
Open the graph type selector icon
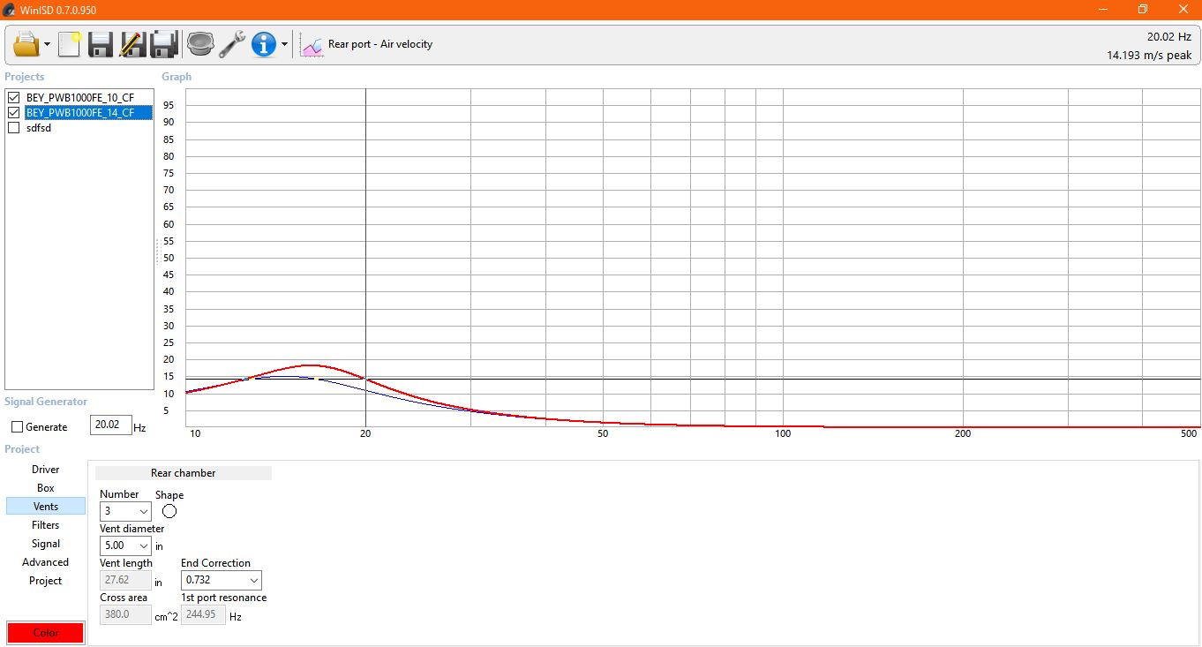312,44
